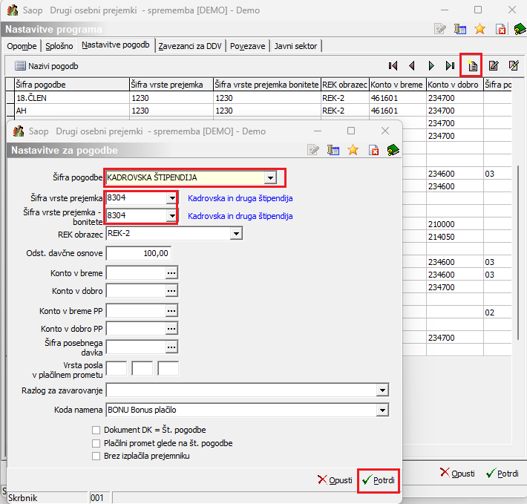Click the Šifra vrste prejemka bonitete column header
Screen dimensions: 527x504
(267, 85)
